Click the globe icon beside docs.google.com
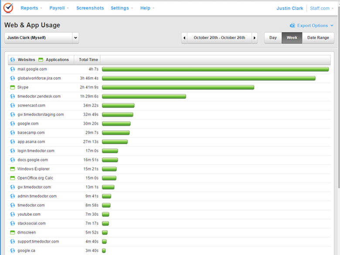The height and width of the screenshot is (255, 340). click(x=13, y=160)
